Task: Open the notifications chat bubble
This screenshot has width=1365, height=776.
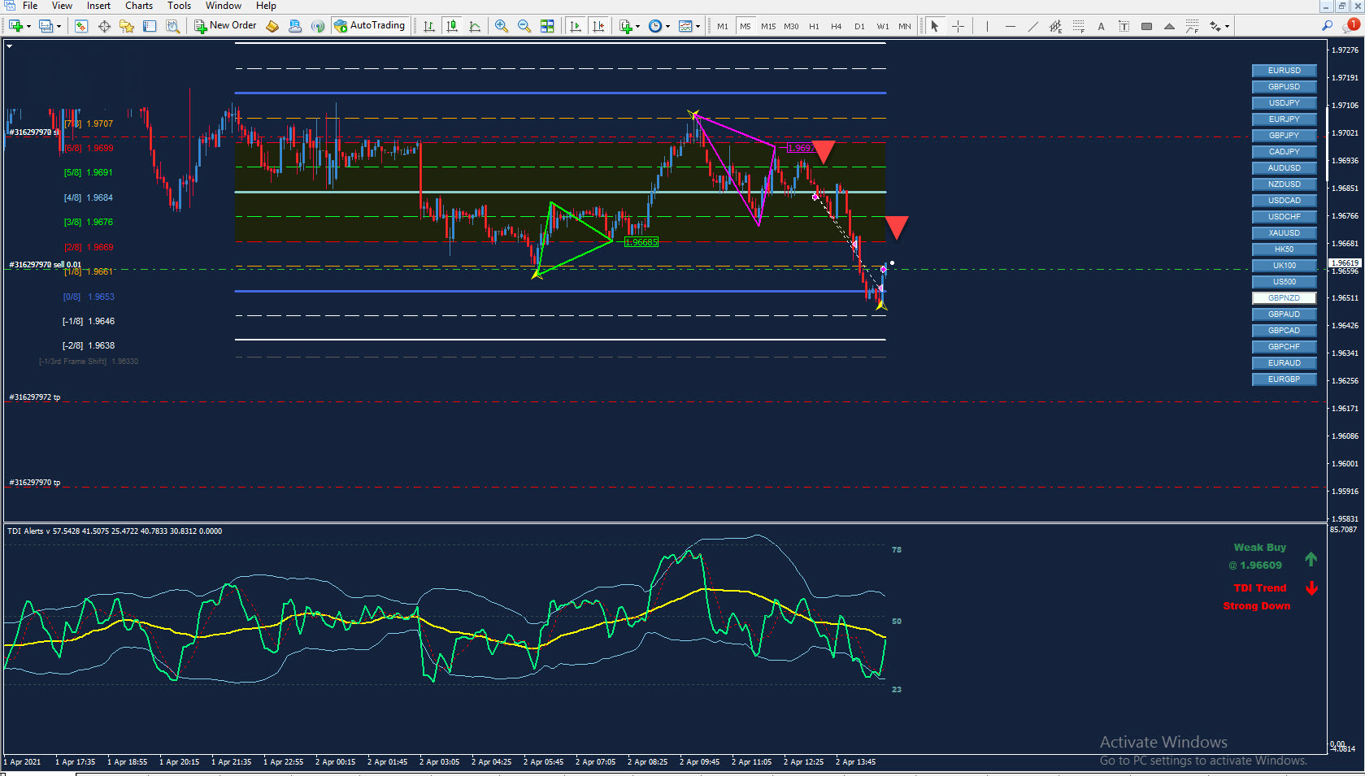Action: coord(1350,26)
